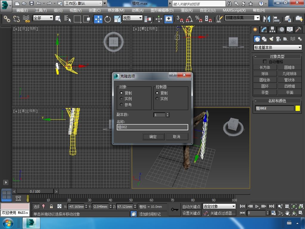Click the yellow object color swatch
Viewport: 305px width, 229px height.
(x=298, y=108)
